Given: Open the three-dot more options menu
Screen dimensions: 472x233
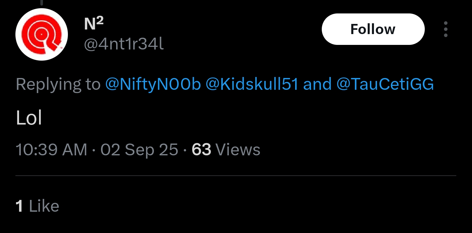Looking at the screenshot, I should 445,29.
